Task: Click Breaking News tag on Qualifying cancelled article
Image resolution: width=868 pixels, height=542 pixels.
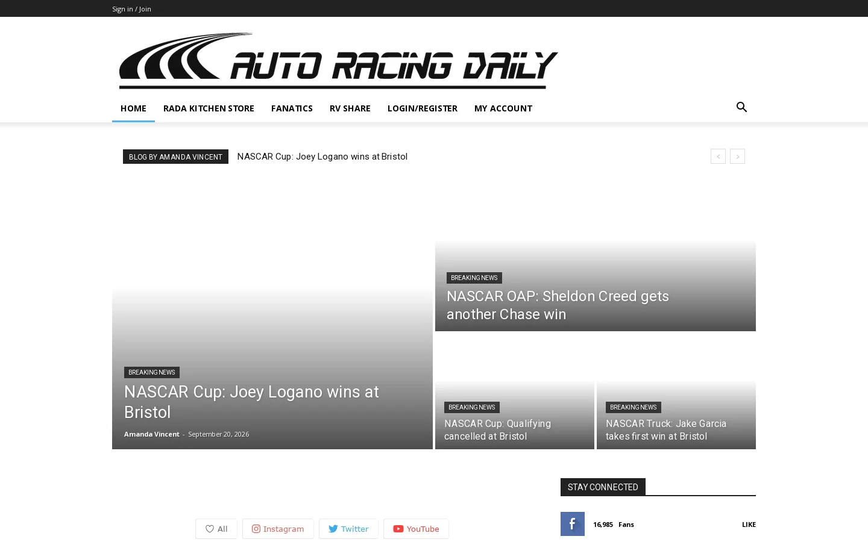Action: click(x=472, y=407)
